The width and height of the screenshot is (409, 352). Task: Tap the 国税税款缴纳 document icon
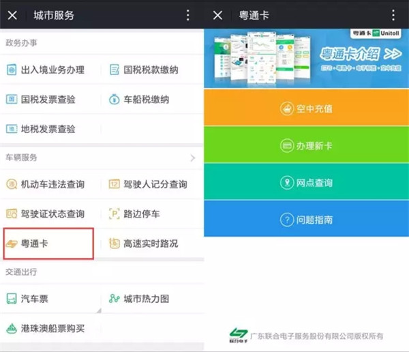tap(115, 70)
